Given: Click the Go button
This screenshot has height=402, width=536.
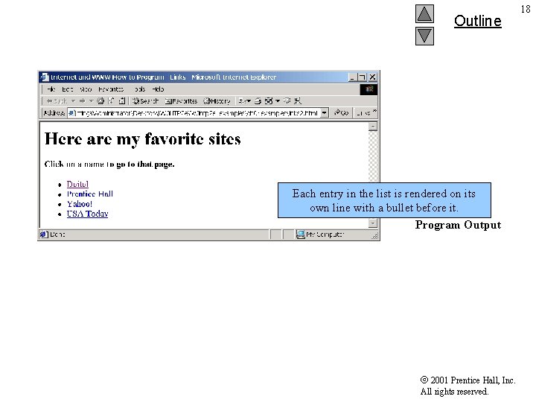Looking at the screenshot, I should pyautogui.click(x=341, y=112).
